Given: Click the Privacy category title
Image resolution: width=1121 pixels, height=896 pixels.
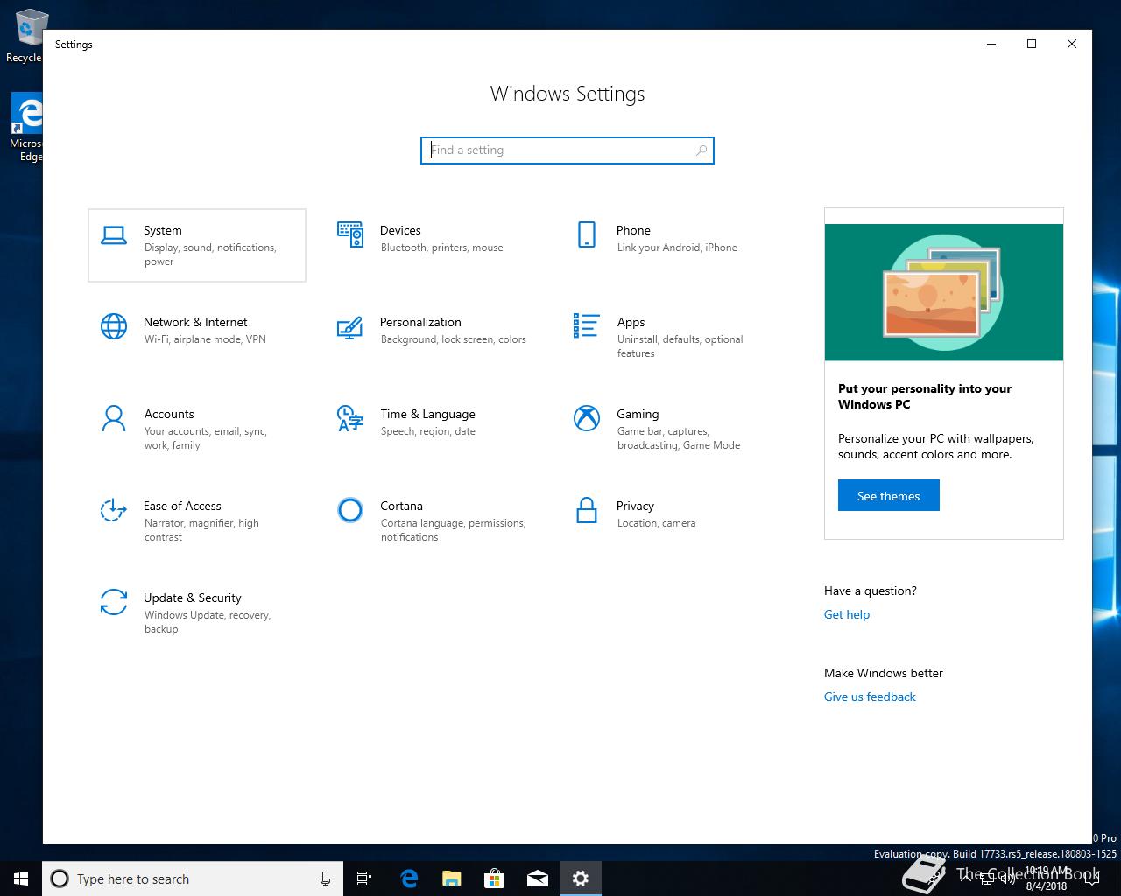Looking at the screenshot, I should (635, 506).
